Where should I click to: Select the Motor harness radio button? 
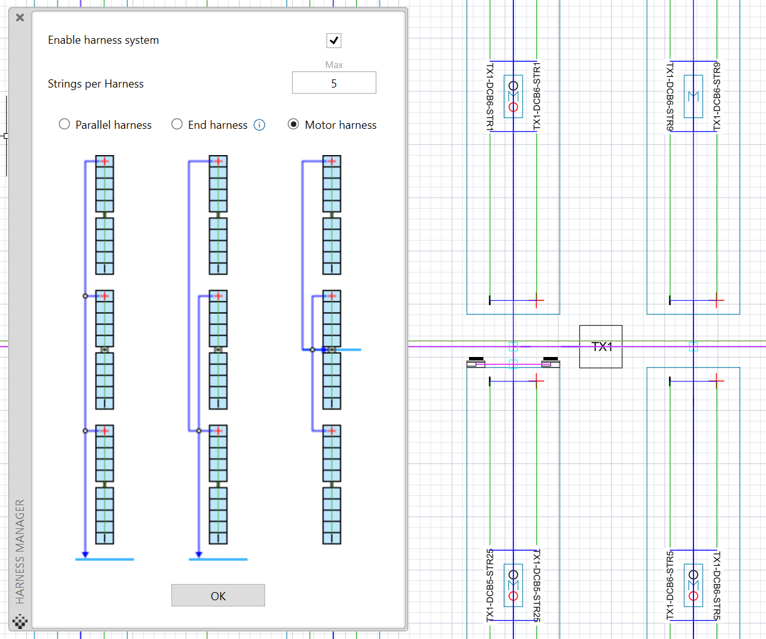click(293, 124)
